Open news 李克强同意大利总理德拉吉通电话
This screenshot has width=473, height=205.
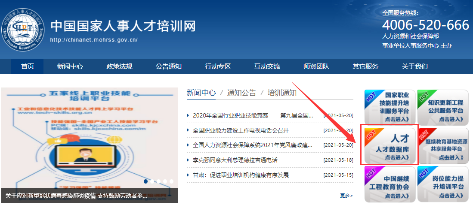[235, 160]
